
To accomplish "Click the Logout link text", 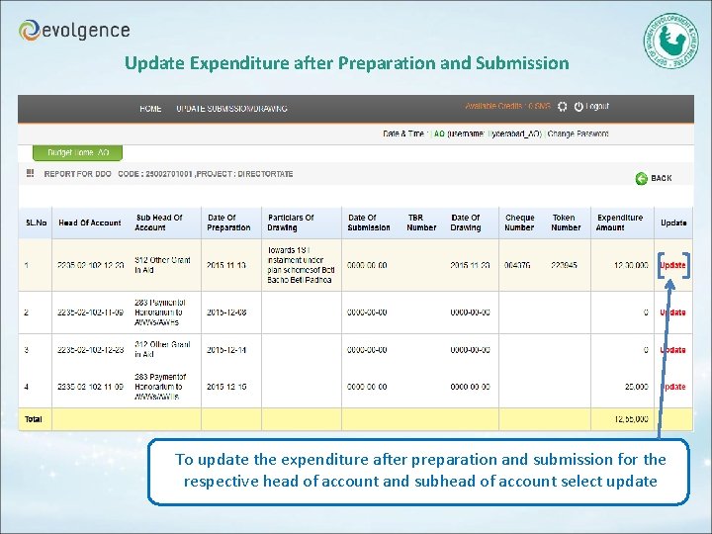I will [x=597, y=106].
